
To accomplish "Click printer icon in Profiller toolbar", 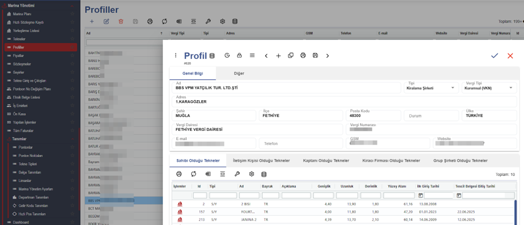I will (150, 22).
